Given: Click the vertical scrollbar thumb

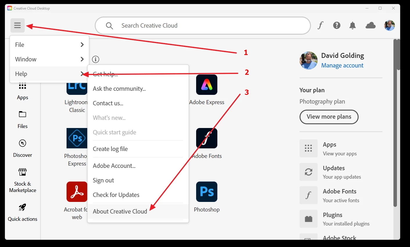Looking at the screenshot, I should [x=395, y=123].
